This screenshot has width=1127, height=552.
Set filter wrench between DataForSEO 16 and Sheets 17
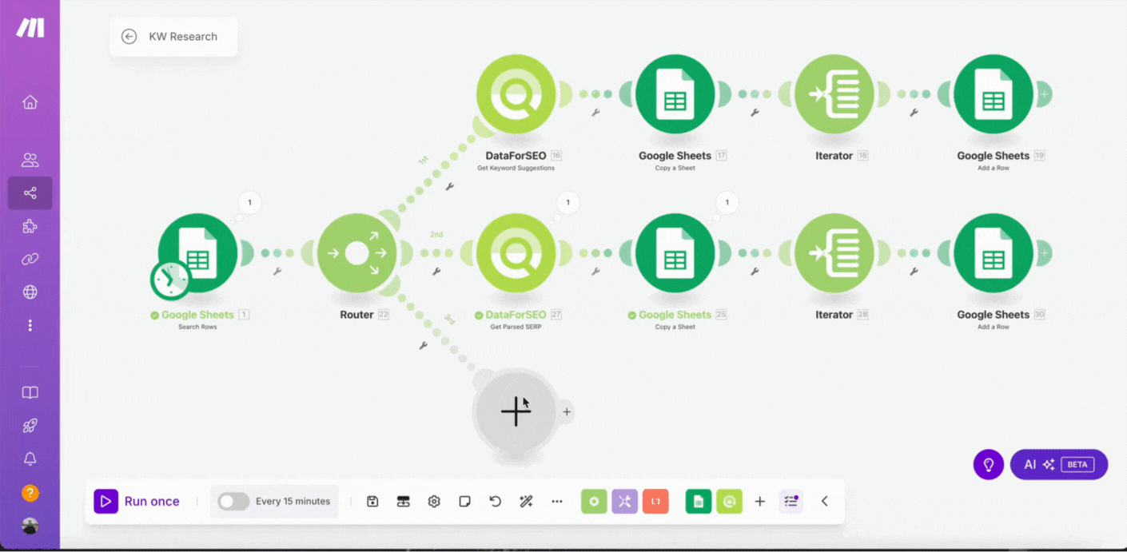click(595, 113)
